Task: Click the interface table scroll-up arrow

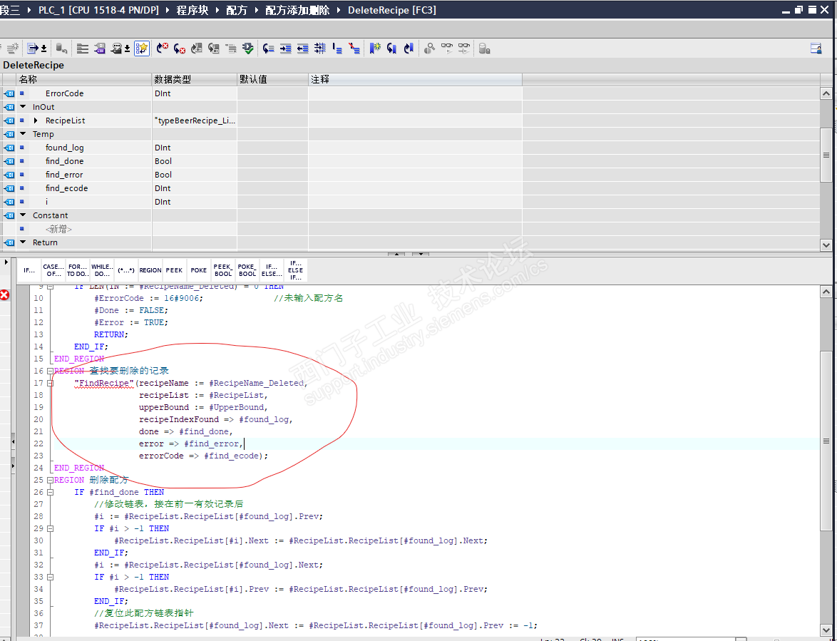Action: [x=826, y=93]
